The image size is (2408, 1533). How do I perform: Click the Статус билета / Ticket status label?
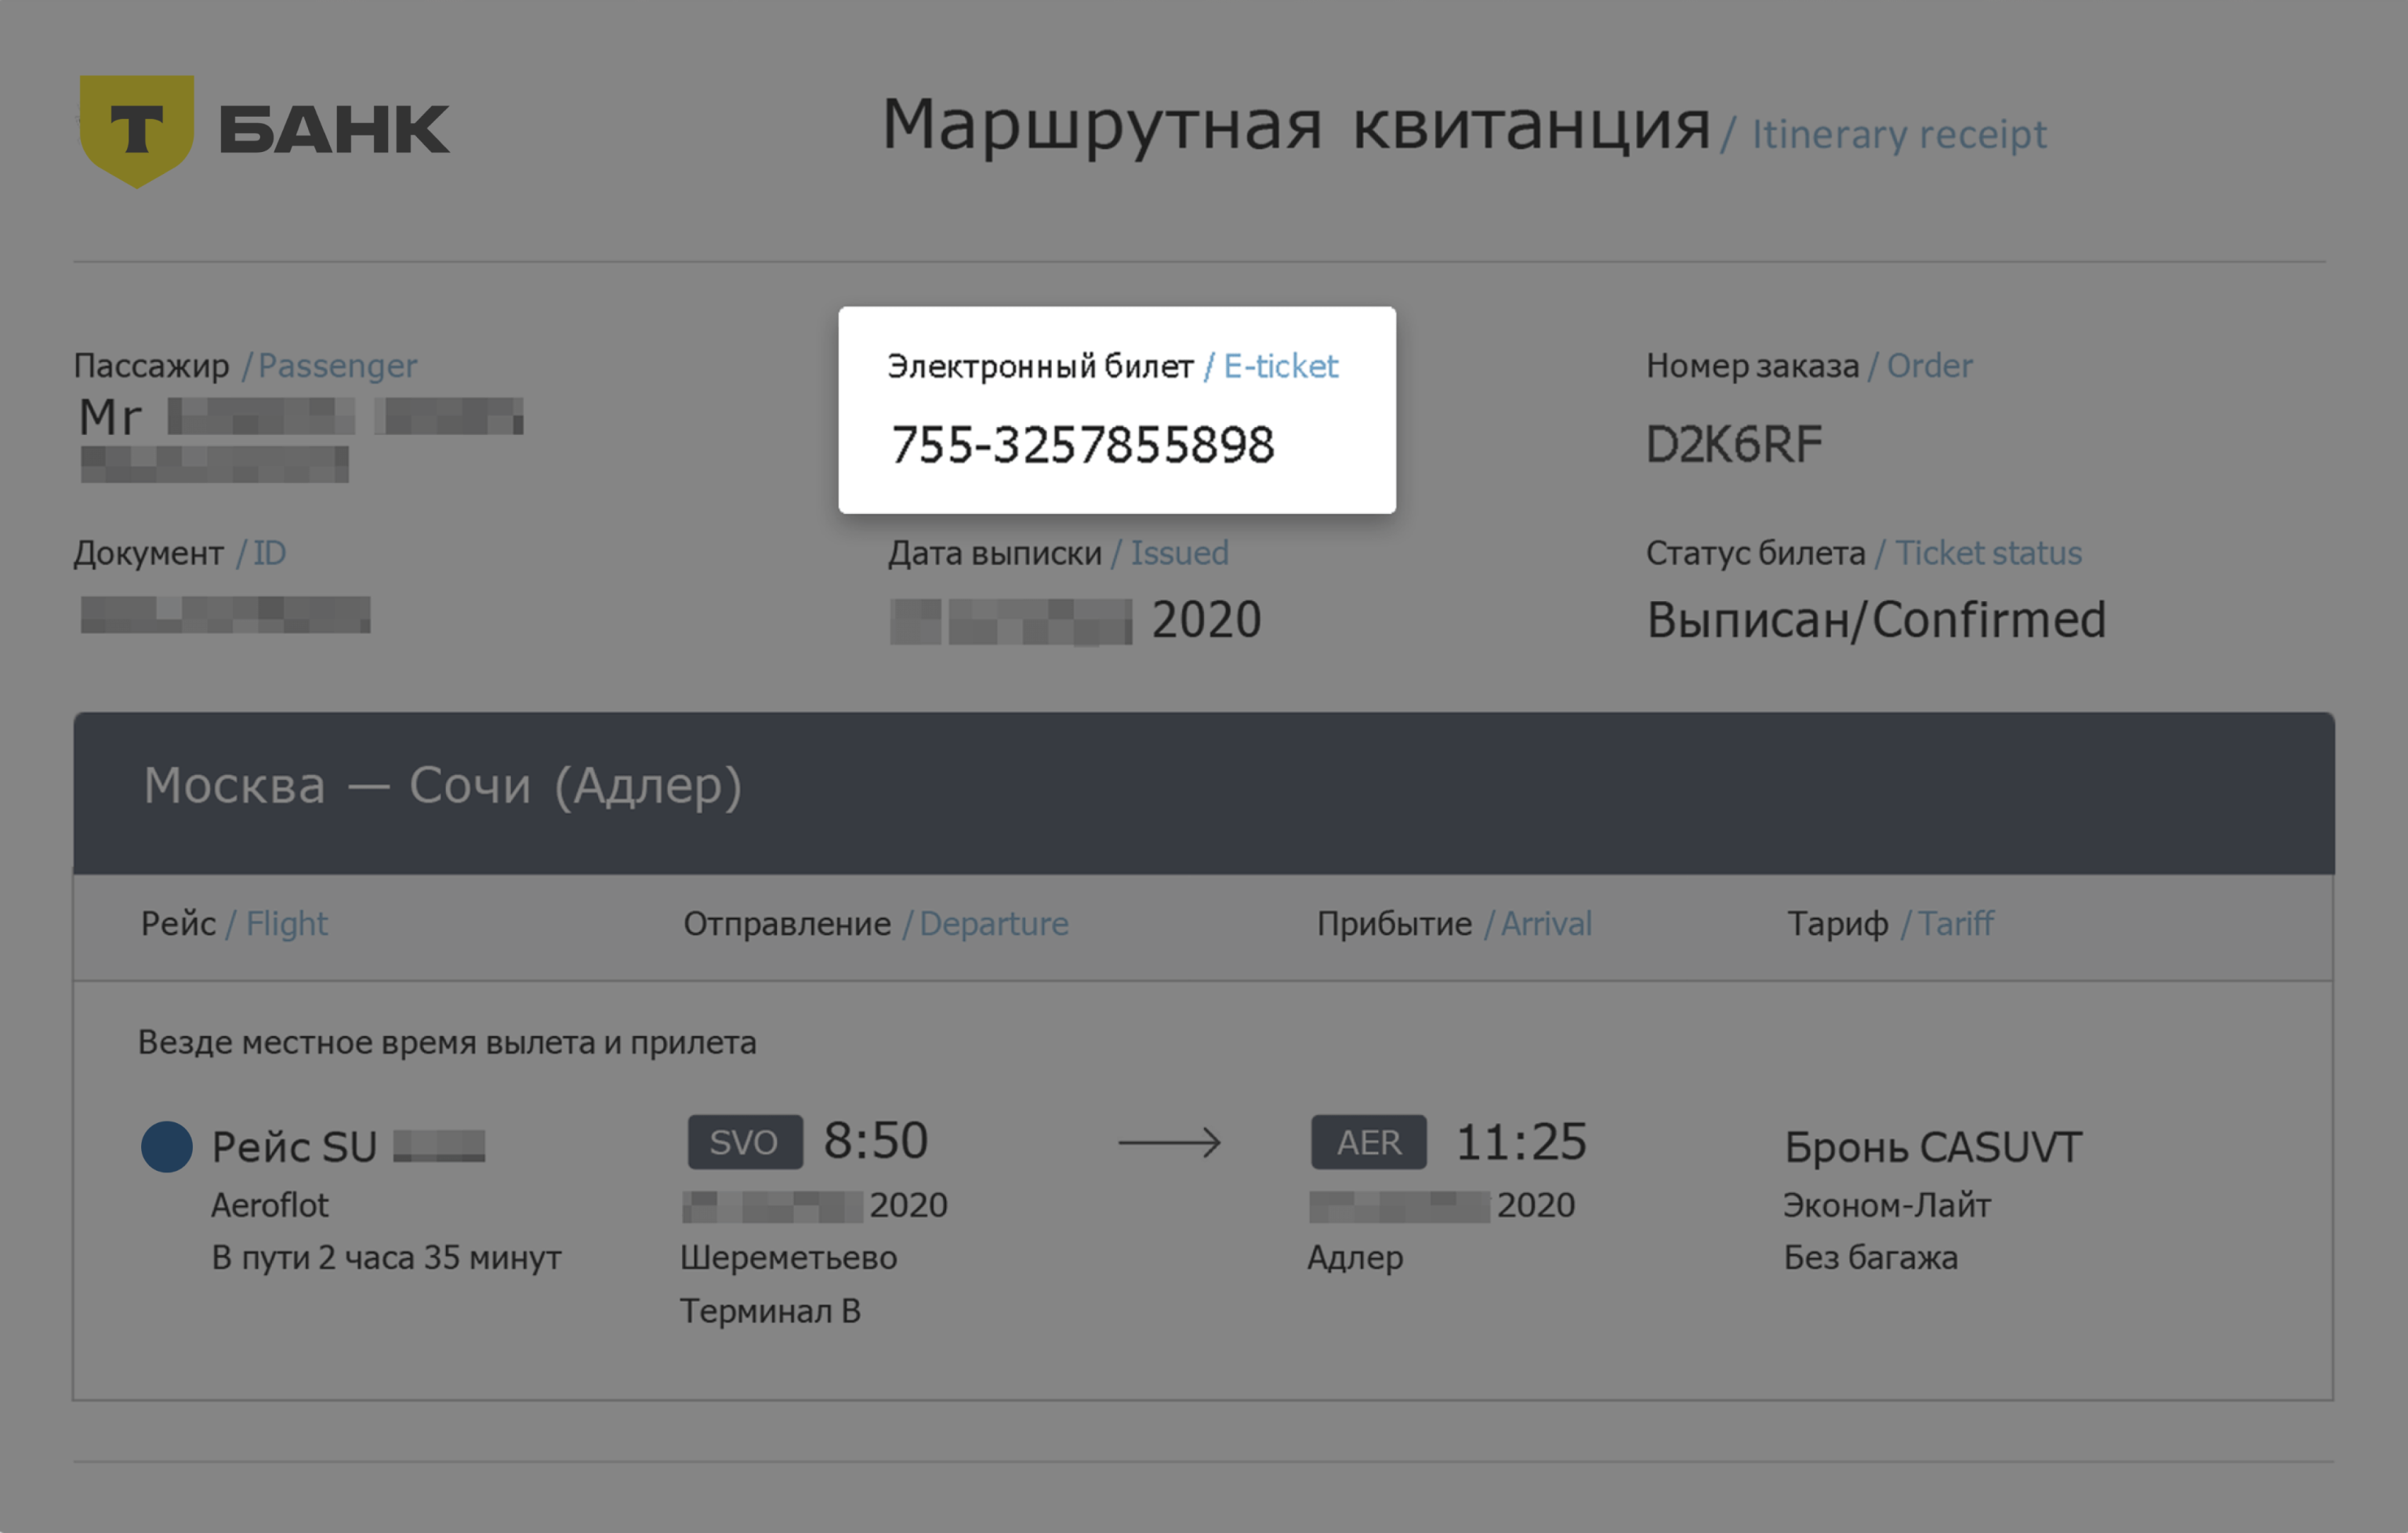1864,553
